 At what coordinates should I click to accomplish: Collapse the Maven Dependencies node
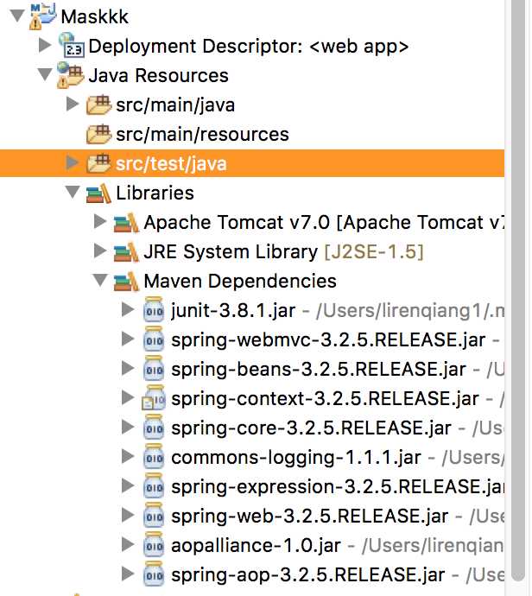[x=100, y=281]
